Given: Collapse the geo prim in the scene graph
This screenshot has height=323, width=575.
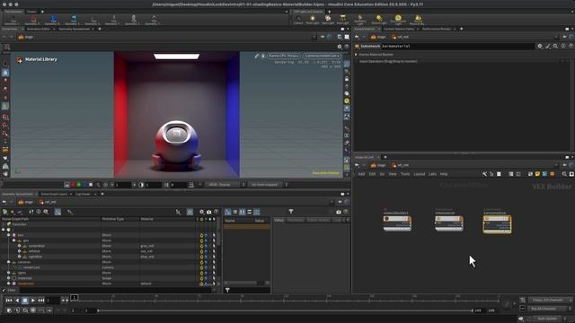Looking at the screenshot, I should 14,240.
